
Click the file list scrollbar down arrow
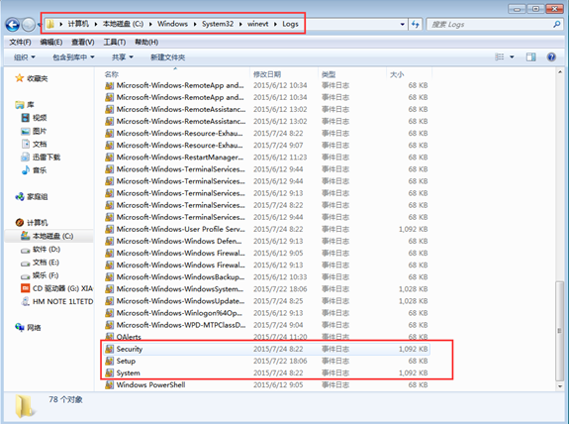pyautogui.click(x=560, y=386)
